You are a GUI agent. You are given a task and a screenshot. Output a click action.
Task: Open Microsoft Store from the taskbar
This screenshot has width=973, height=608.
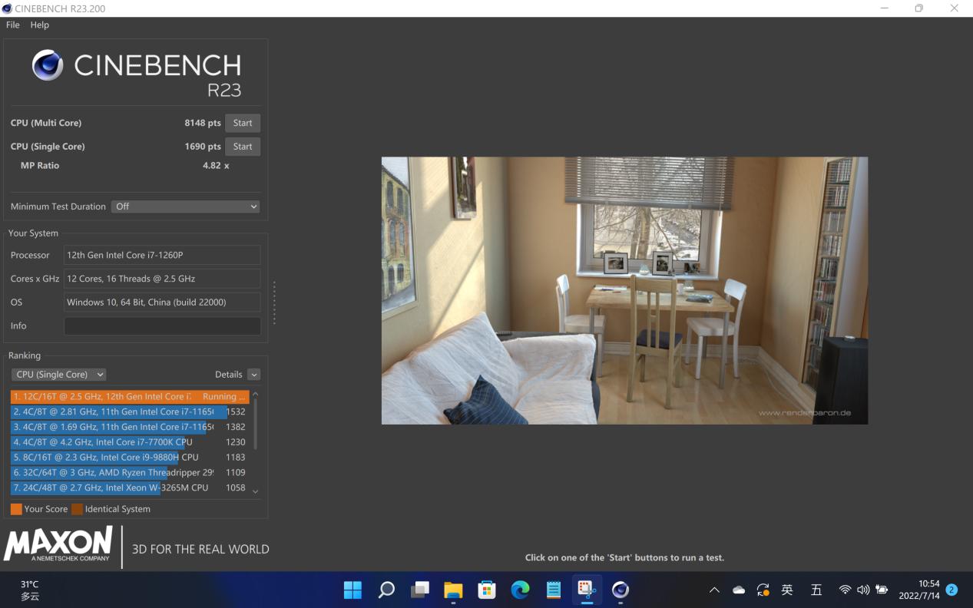coord(487,590)
